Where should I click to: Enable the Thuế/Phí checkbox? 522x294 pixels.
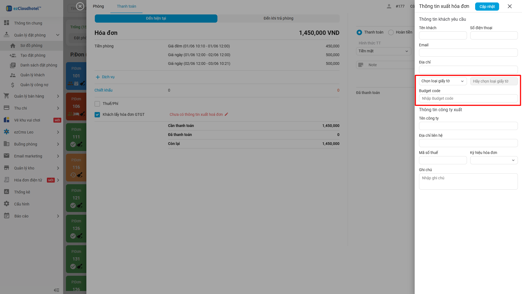tap(97, 104)
